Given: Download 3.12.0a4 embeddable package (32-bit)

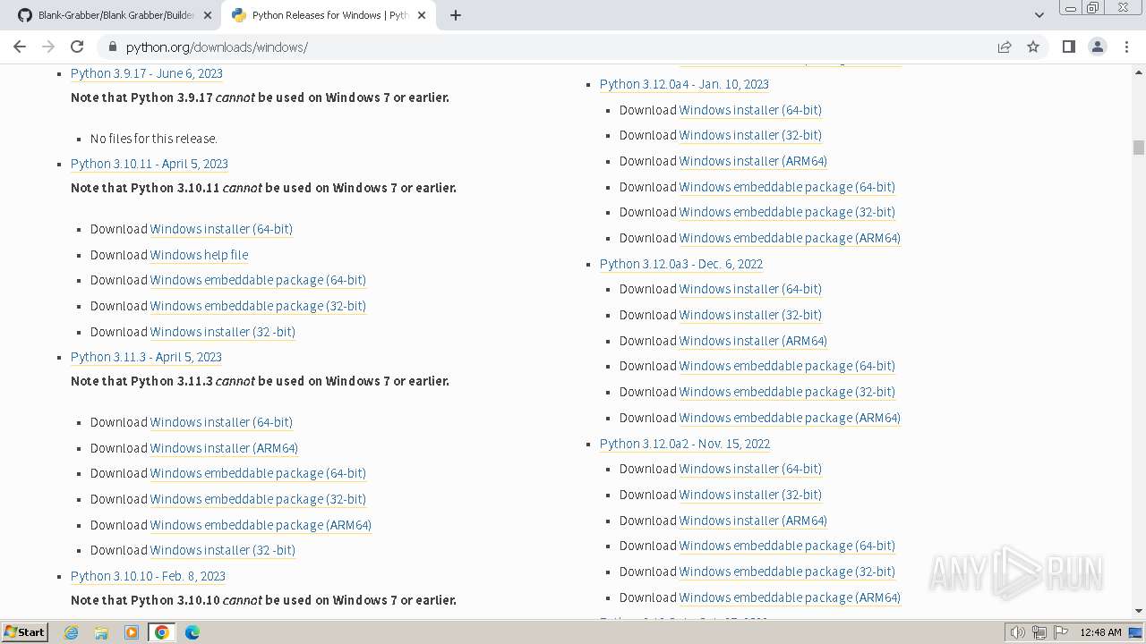Looking at the screenshot, I should (787, 212).
